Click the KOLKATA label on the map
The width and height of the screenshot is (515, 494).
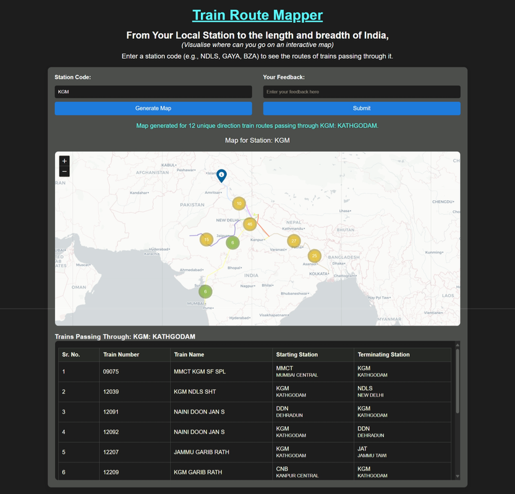coord(318,274)
